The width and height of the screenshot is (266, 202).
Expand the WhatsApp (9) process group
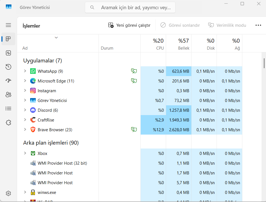click(25, 71)
